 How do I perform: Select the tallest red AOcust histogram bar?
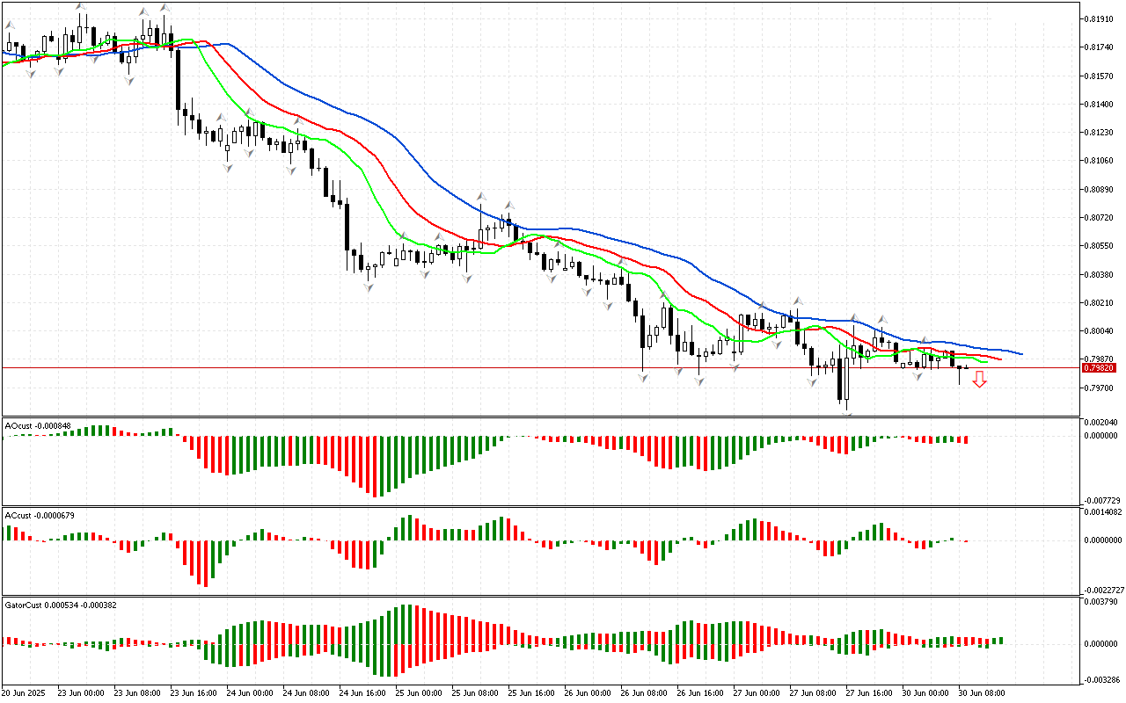click(x=375, y=466)
